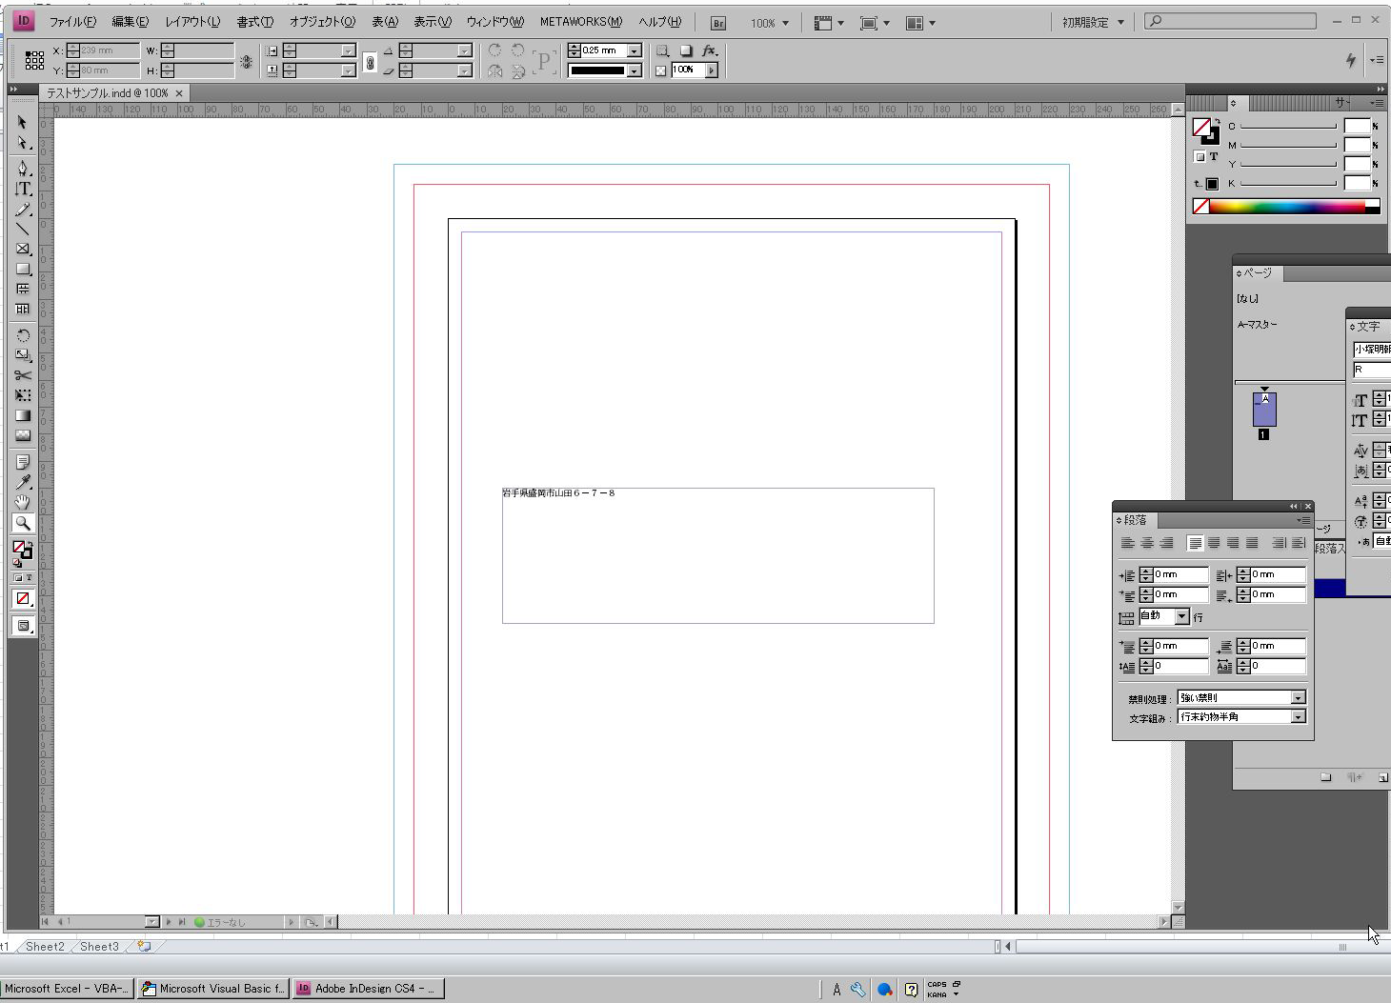Open the 初期設定 workspace dropdown
Screen dimensions: 1391x1003
coord(1093,22)
